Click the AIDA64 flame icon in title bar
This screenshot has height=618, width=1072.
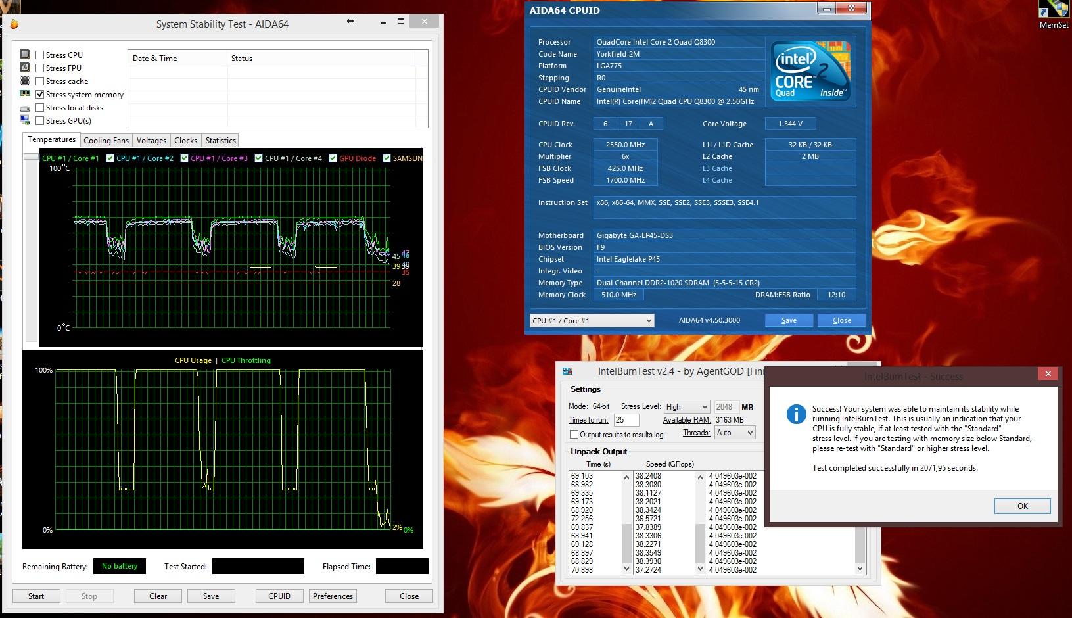tap(14, 24)
